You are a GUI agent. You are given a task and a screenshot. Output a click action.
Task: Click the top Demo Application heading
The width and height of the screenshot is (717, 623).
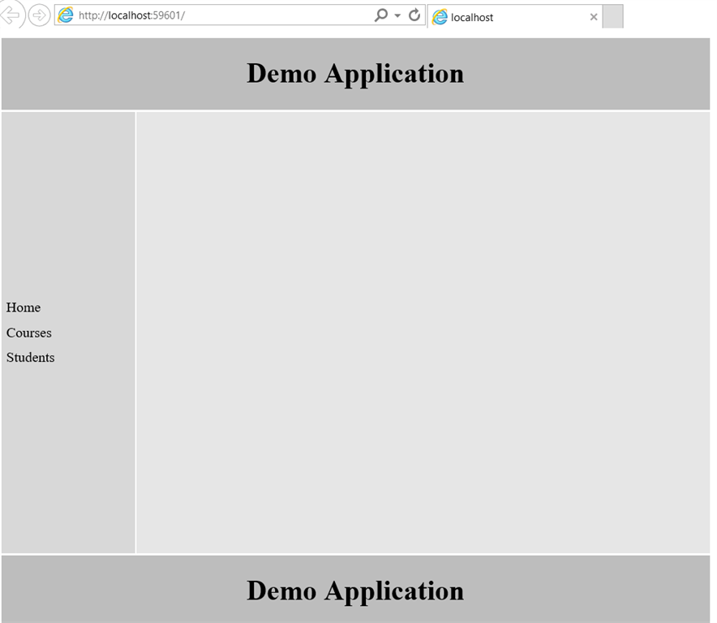[x=355, y=73]
